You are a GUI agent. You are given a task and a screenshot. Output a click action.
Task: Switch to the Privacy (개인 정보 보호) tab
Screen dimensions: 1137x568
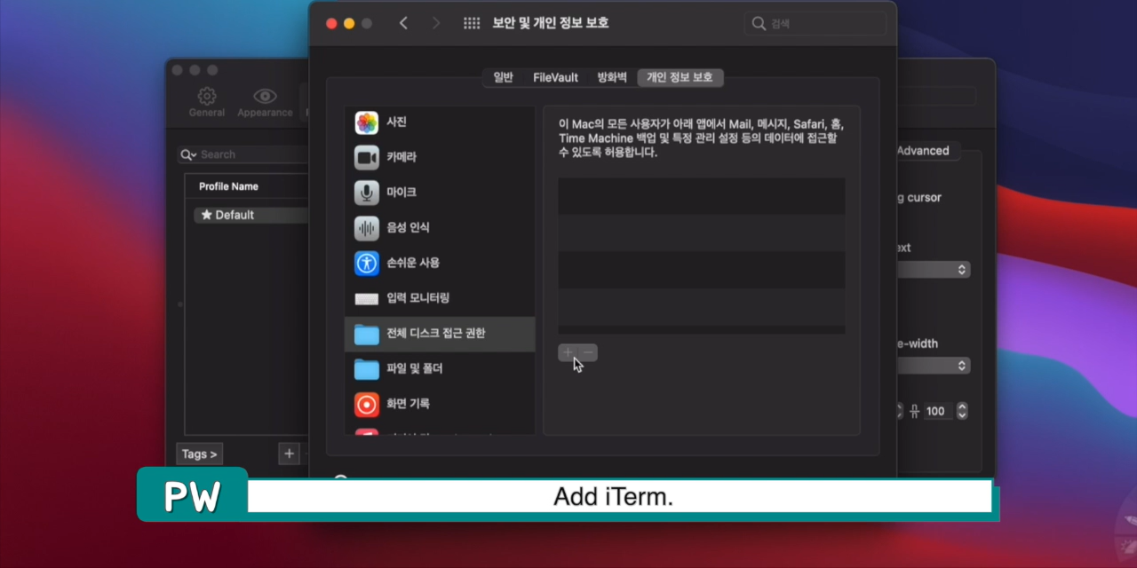click(680, 77)
